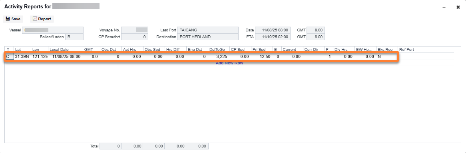Click the Prj Spd column header
This screenshot has height=153, width=466.
point(262,50)
